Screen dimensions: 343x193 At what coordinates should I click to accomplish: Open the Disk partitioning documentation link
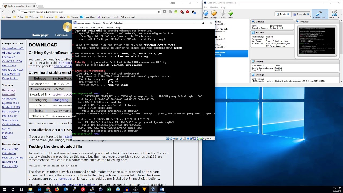(13, 158)
